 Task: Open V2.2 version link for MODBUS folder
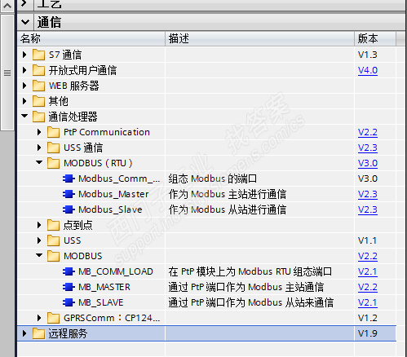368,256
